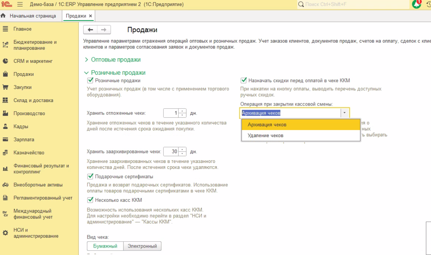Click the CRM и маркетинг pie chart icon
This screenshot has height=255, width=431.
coord(5,61)
